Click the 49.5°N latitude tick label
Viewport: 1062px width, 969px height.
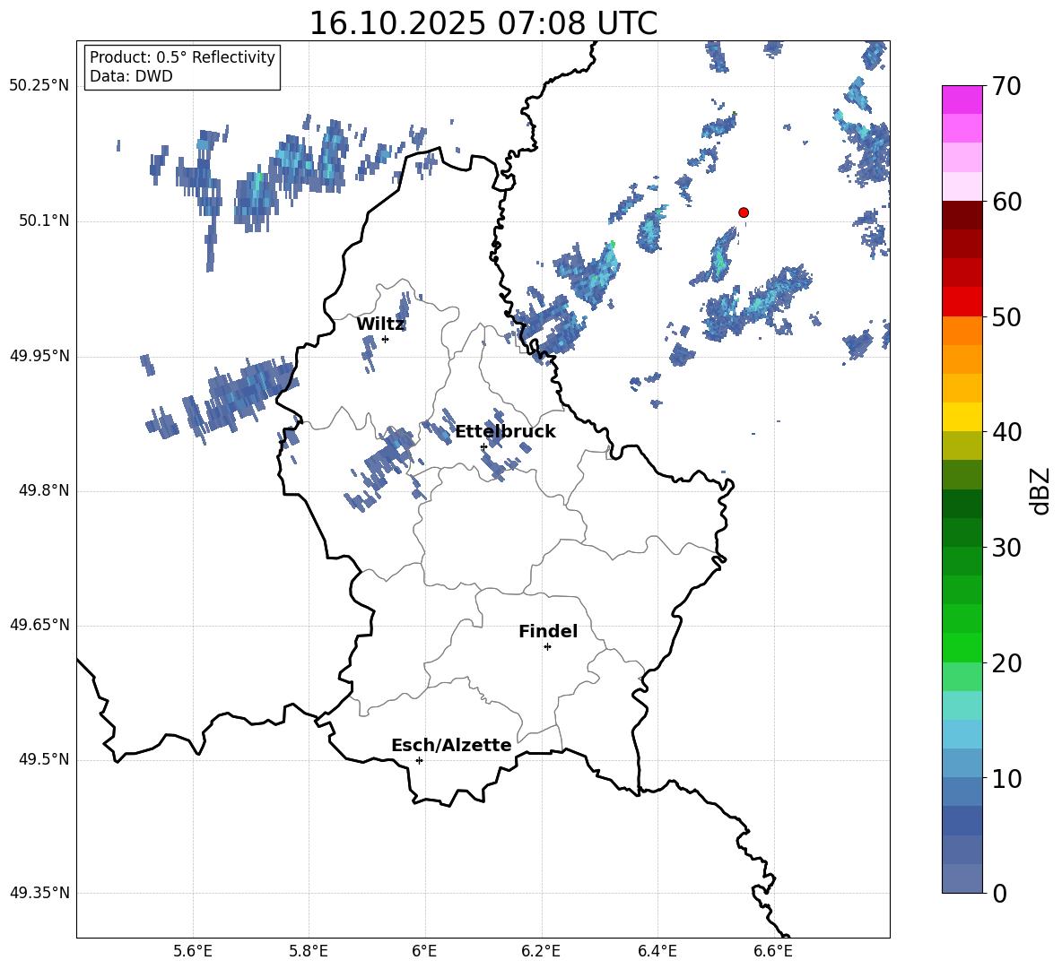coord(43,759)
